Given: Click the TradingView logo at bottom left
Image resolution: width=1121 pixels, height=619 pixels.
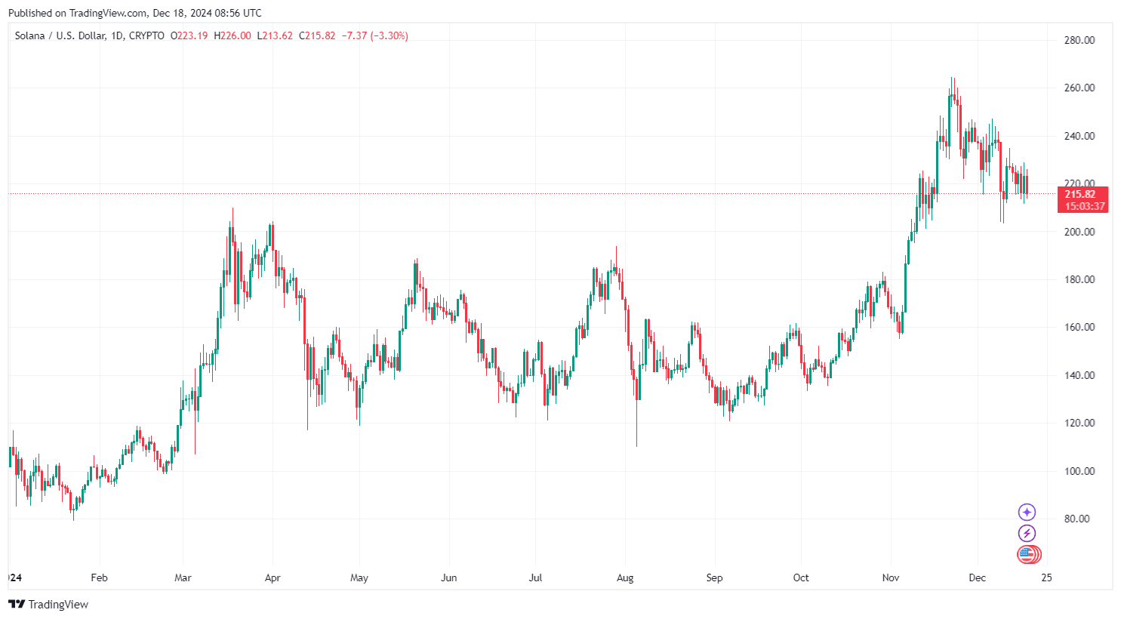Looking at the screenshot, I should [48, 604].
